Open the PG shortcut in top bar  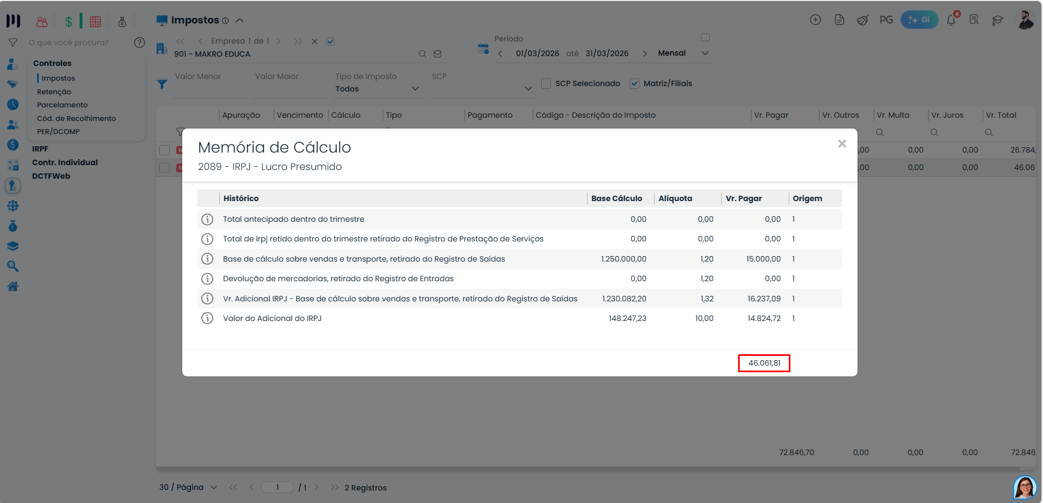(x=886, y=20)
